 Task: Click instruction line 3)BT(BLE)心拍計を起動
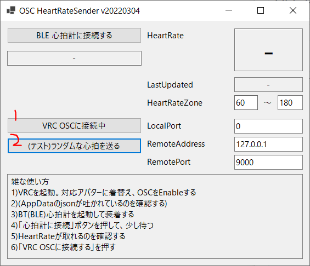[72, 215]
